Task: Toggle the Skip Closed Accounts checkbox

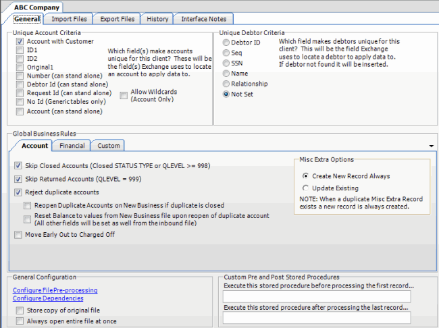Action: pyautogui.click(x=18, y=165)
